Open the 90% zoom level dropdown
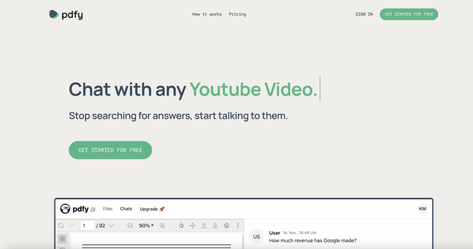Viewport: 473px width, 249px height. (146, 226)
